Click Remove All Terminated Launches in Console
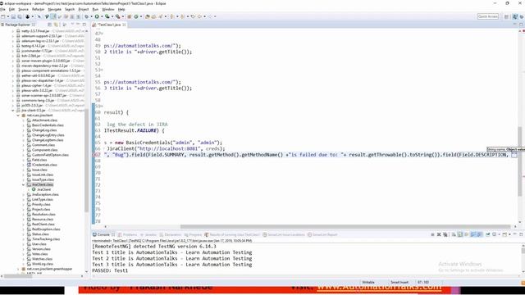525x295 pixels. click(x=445, y=235)
